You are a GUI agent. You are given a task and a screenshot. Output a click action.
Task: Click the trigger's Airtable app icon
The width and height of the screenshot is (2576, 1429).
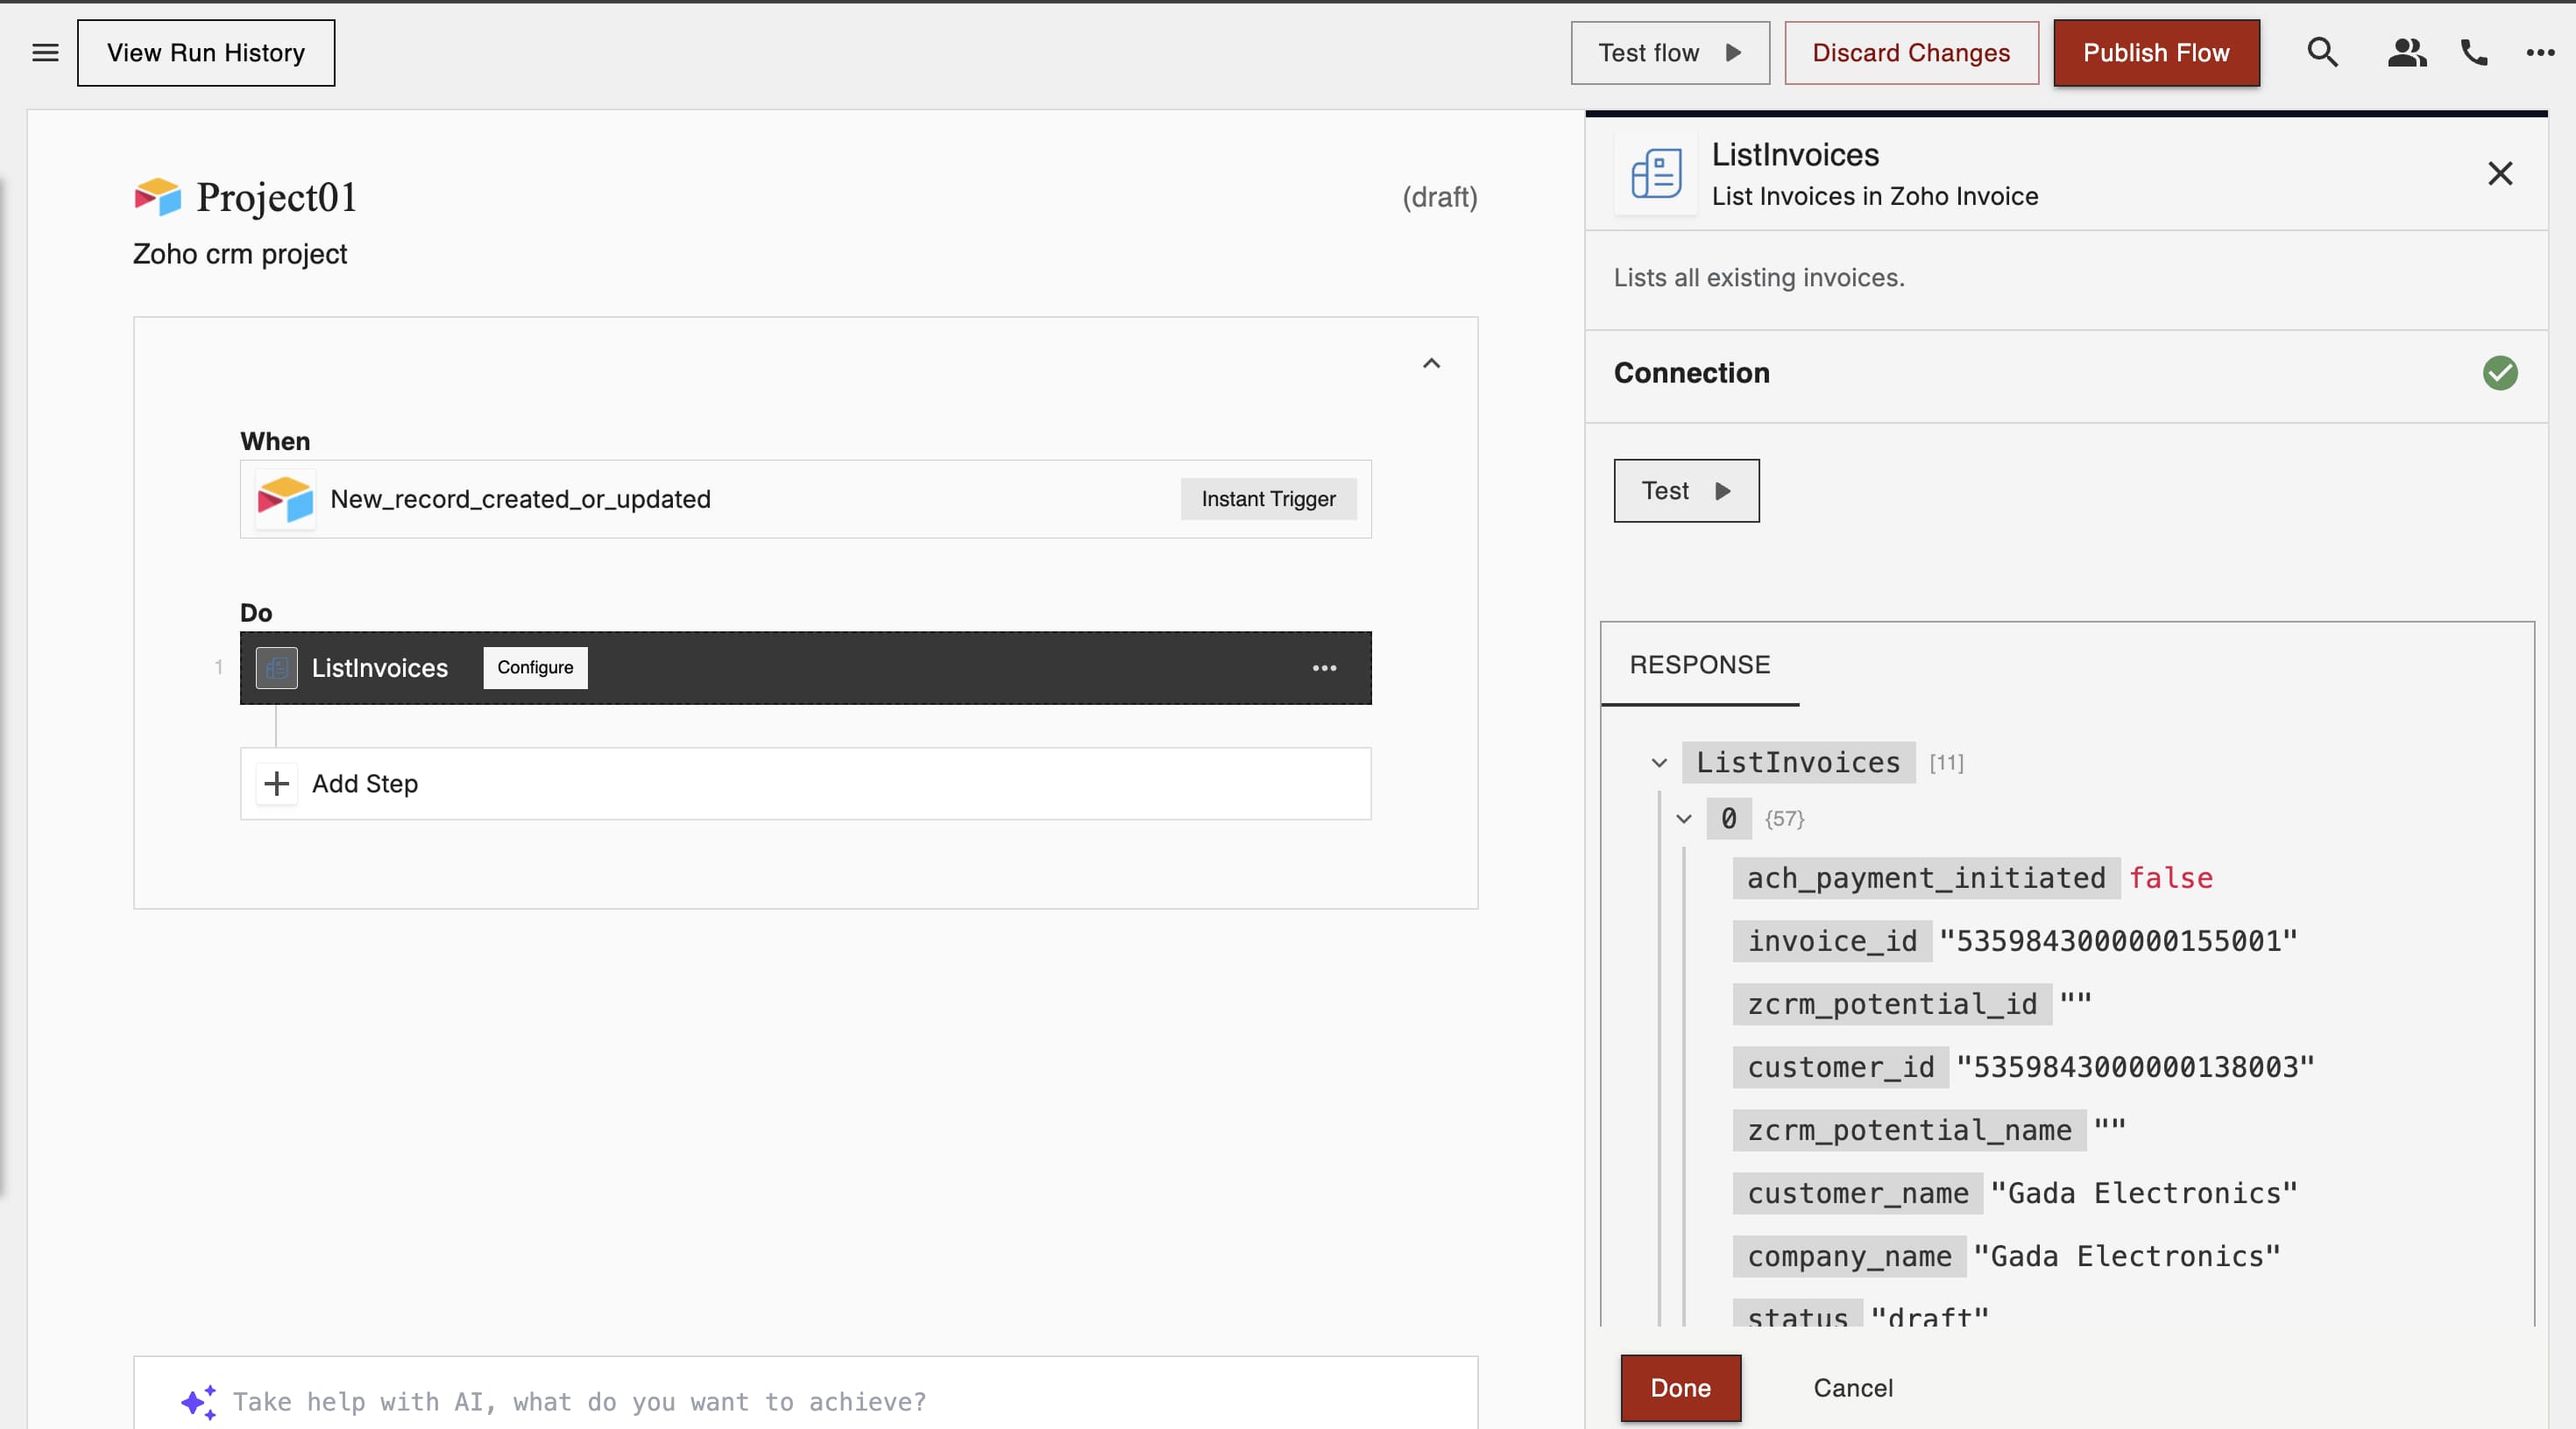click(x=285, y=498)
